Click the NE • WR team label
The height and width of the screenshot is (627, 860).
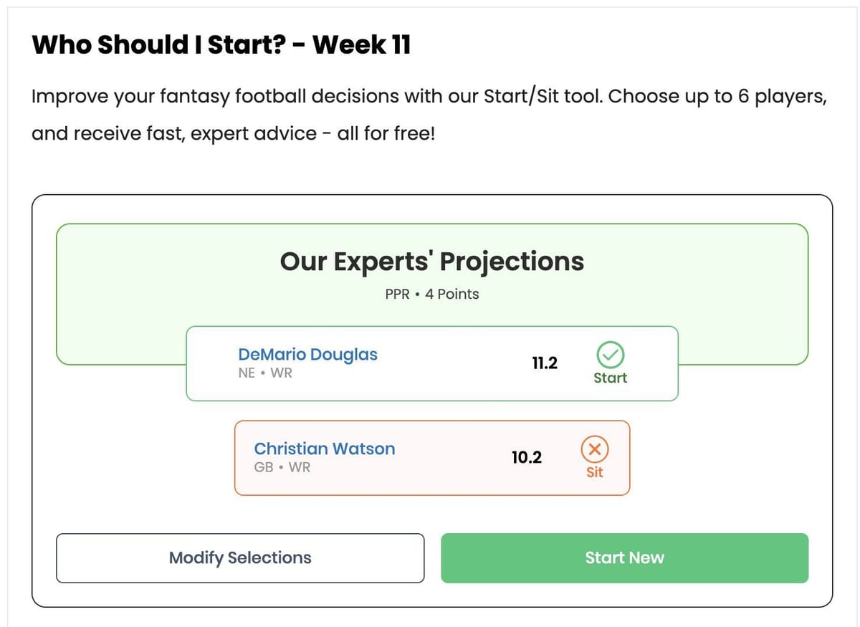click(266, 373)
